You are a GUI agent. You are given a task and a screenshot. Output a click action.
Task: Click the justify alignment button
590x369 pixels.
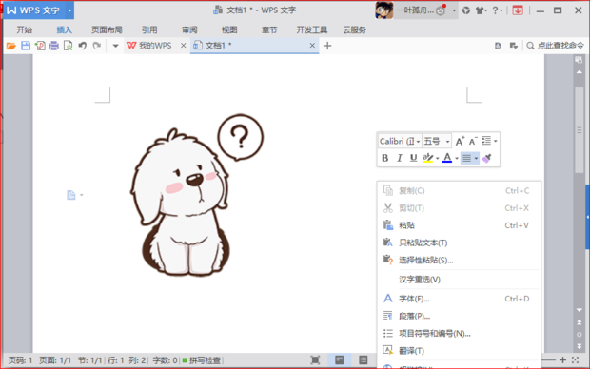pos(466,158)
